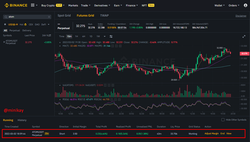
Task: Open the History tab
Action: (22, 120)
